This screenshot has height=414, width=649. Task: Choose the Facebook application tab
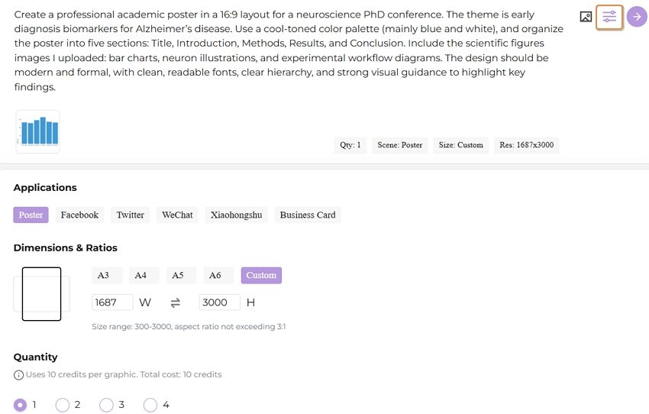[x=79, y=215]
